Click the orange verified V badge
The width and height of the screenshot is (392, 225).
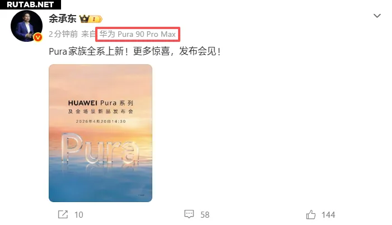[x=38, y=37]
